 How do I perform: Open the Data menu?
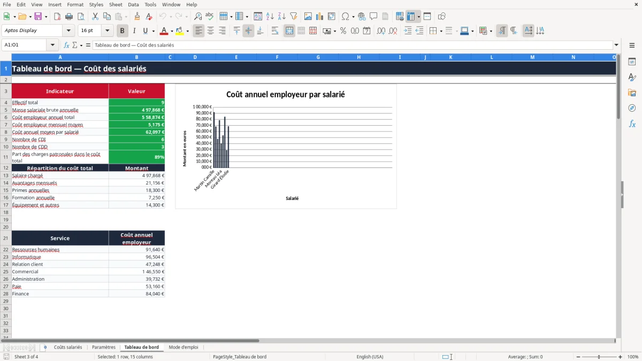pyautogui.click(x=133, y=4)
